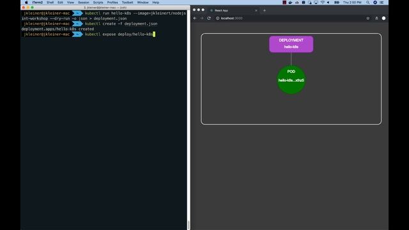Open the Scripts menu
409x230 pixels.
pos(98,3)
